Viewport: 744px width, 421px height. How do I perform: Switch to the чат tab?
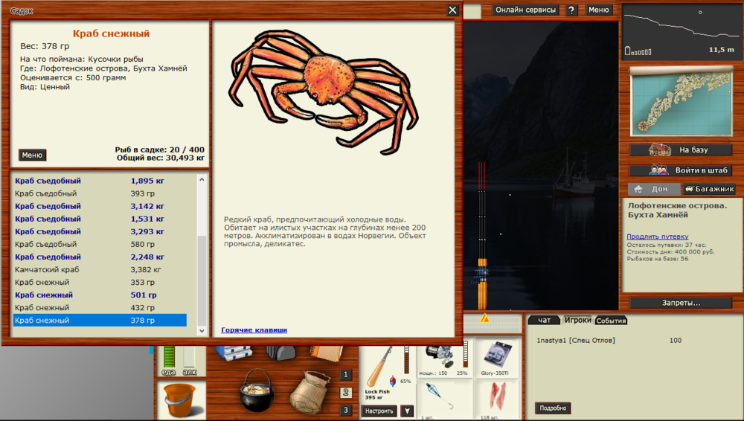pos(545,321)
